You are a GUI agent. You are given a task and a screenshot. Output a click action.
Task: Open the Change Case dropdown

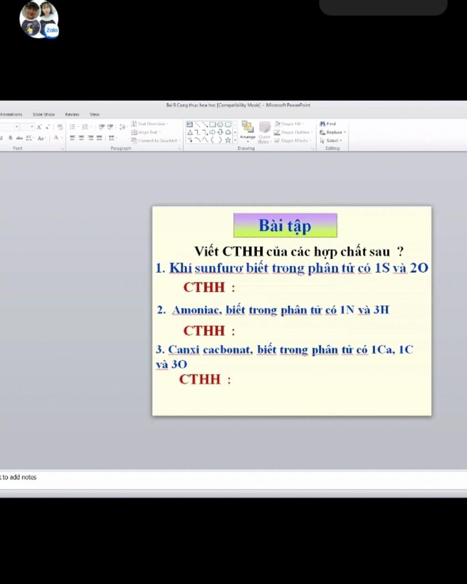(41, 138)
